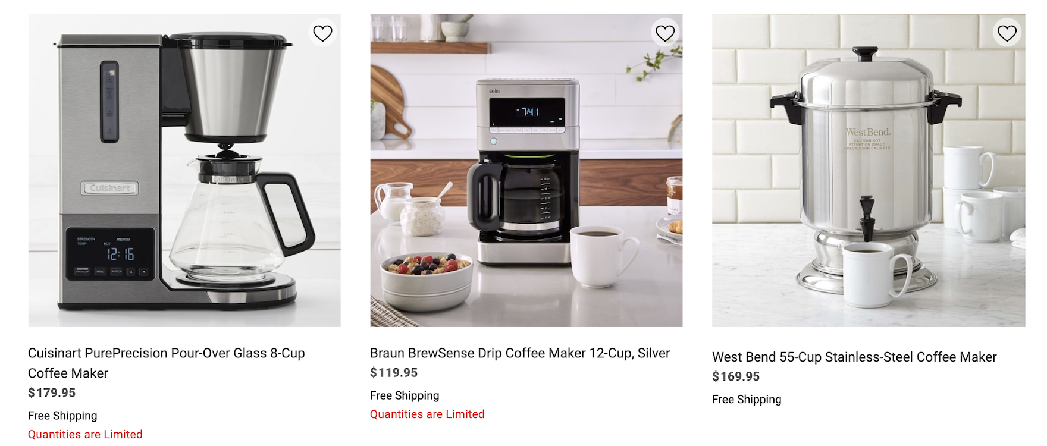Tap the heart icon on Braun BrewSense
This screenshot has width=1047, height=446.
(664, 33)
